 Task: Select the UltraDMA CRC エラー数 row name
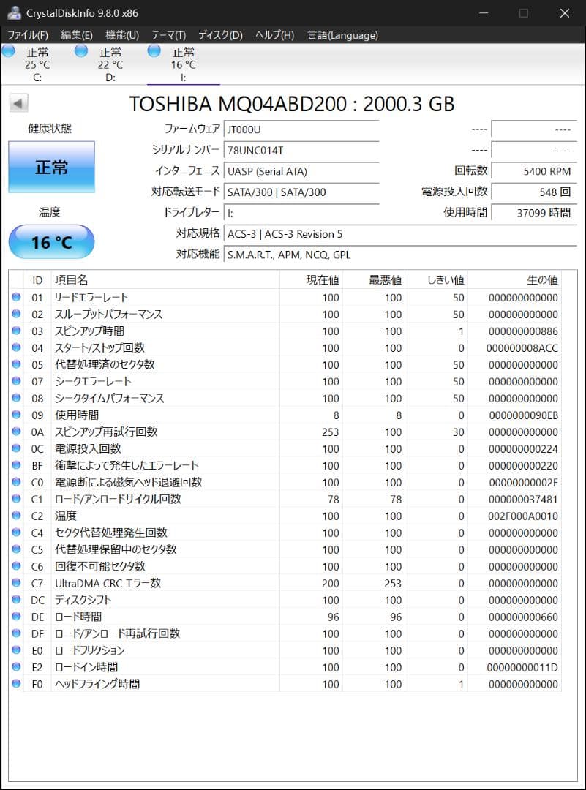click(108, 583)
